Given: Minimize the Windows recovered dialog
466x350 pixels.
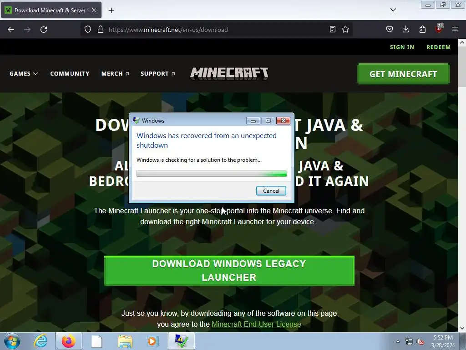Looking at the screenshot, I should [253, 120].
